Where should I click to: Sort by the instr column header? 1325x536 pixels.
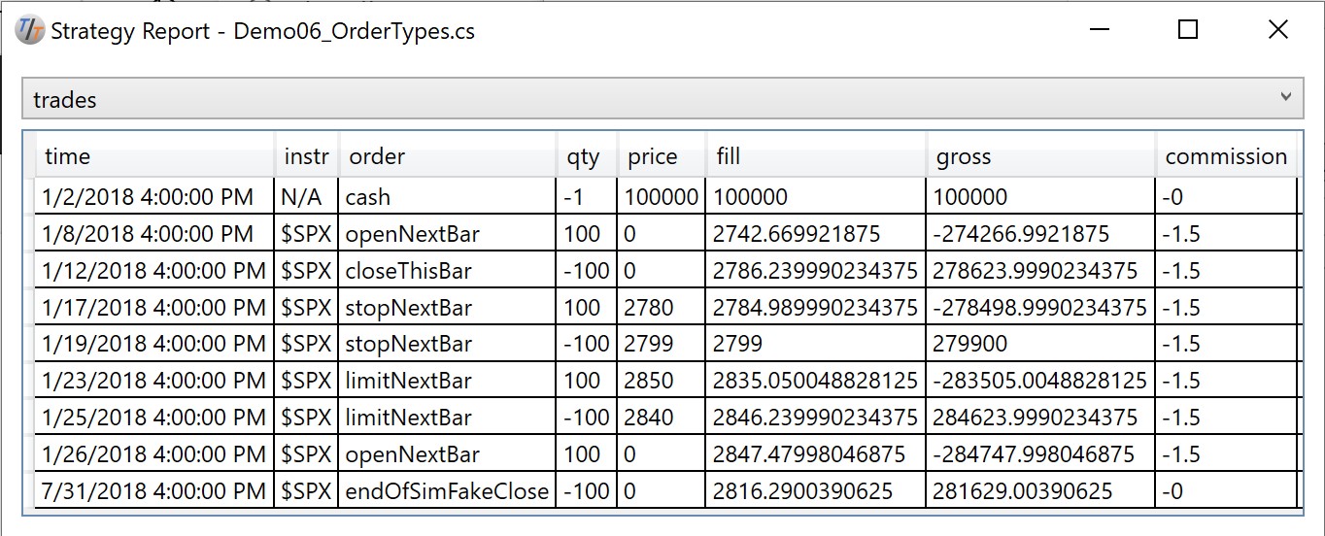click(x=307, y=156)
